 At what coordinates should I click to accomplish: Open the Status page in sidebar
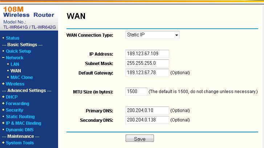pyautogui.click(x=13, y=38)
